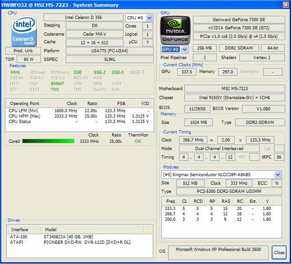
Task: Click the BIOS date 11/29/05 field
Action: (197, 109)
